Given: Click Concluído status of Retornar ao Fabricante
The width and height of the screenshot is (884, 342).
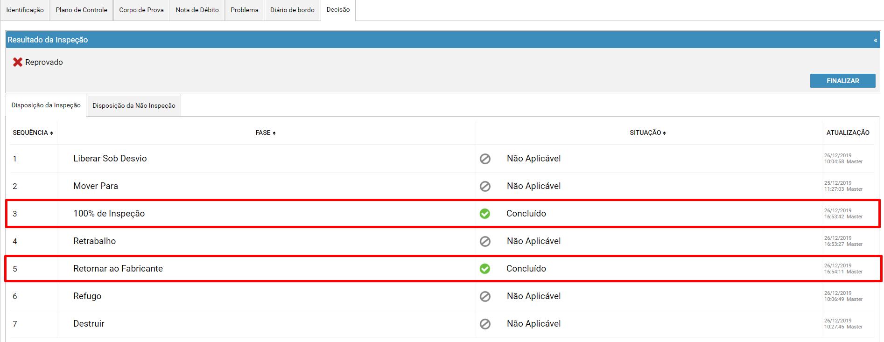Looking at the screenshot, I should (x=526, y=269).
